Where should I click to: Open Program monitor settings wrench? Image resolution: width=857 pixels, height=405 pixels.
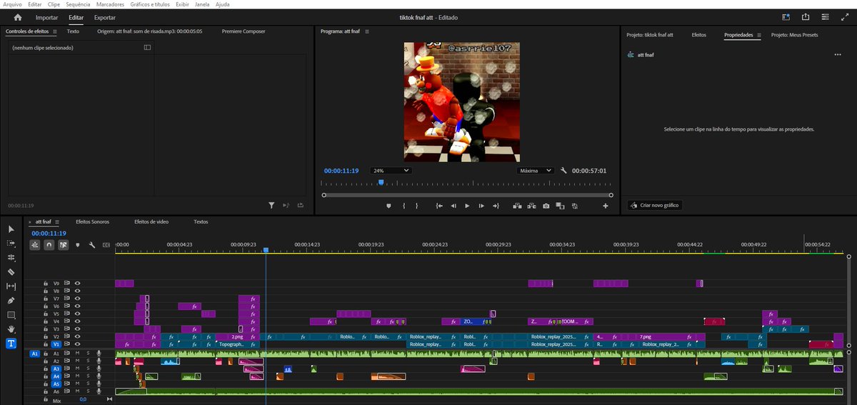[563, 171]
